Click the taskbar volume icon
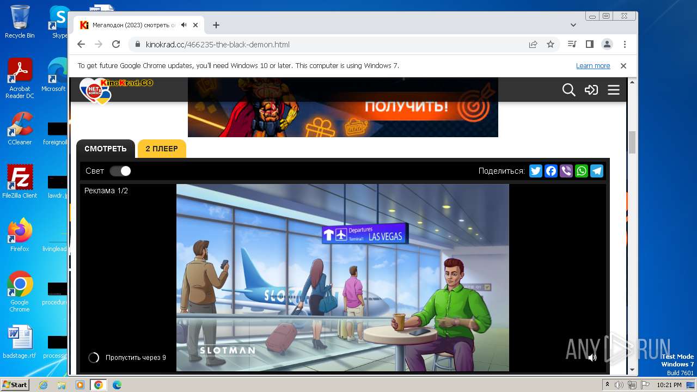 coord(619,385)
